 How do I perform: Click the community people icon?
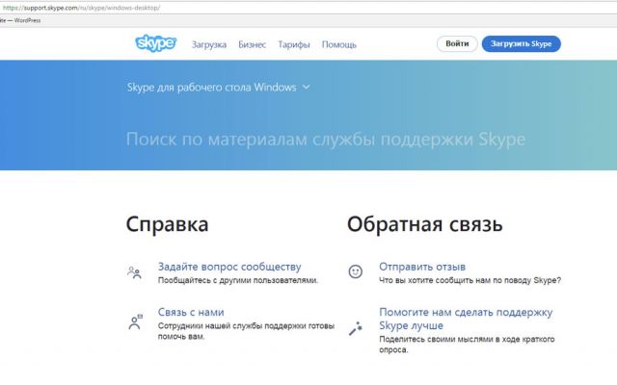(x=134, y=272)
